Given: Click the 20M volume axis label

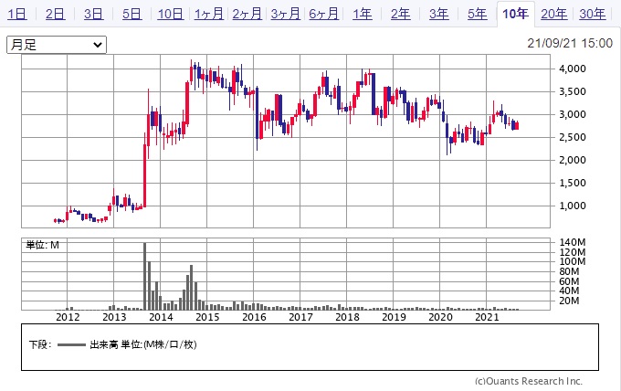Looking at the screenshot, I should (x=569, y=301).
